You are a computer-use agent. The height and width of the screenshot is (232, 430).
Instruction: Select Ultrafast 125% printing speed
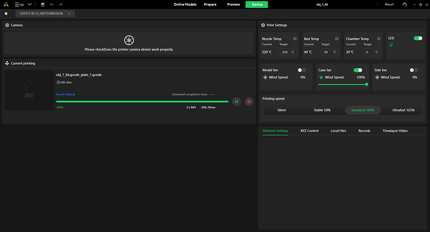pos(403,110)
